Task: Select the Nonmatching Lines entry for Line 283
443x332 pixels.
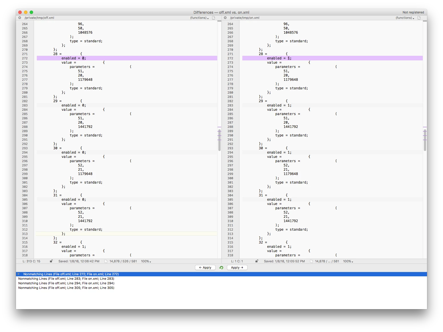Action: click(221, 279)
